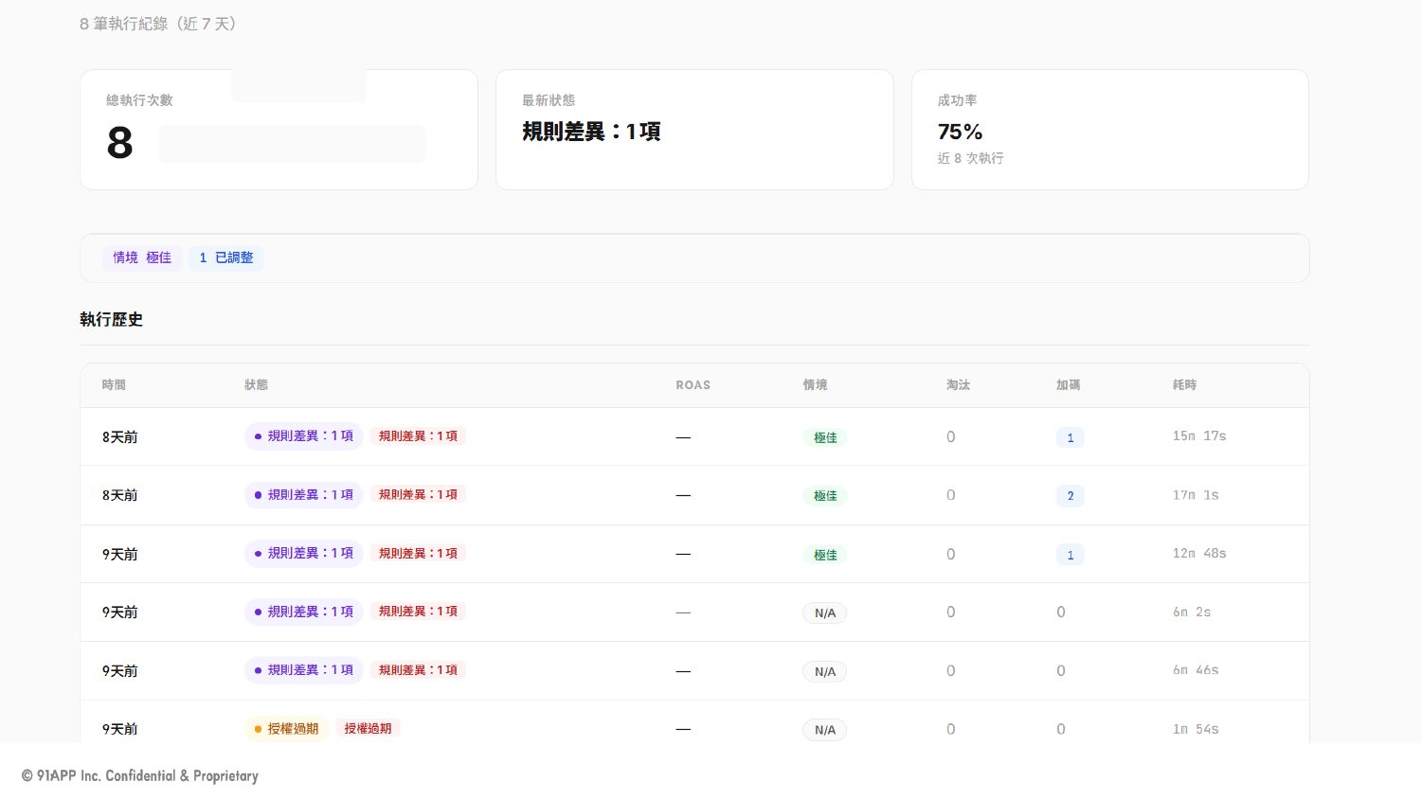Screen dimensions: 1421x799
Task: Click the 執行歷史 section heading
Action: [111, 320]
